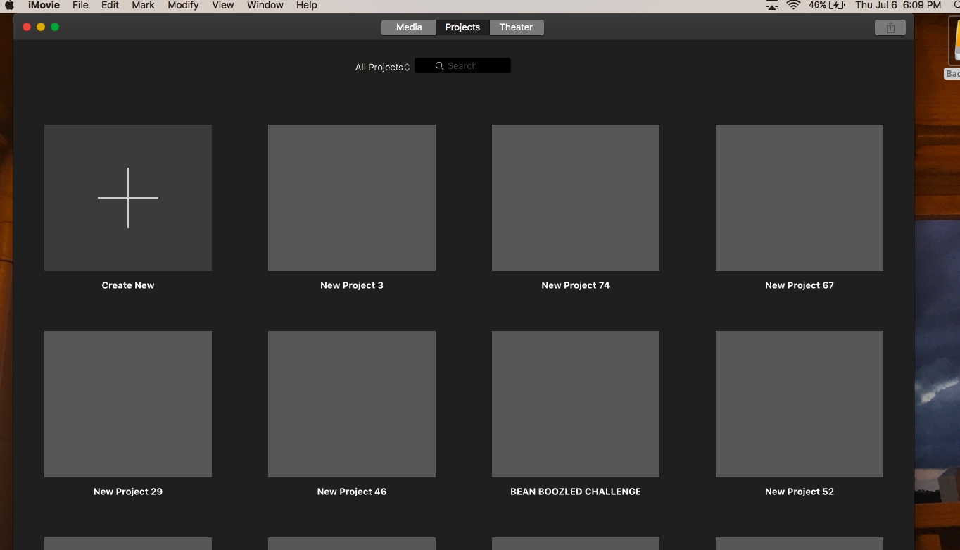Viewport: 960px width, 550px height.
Task: Open the Wi-Fi status icon
Action: [794, 5]
